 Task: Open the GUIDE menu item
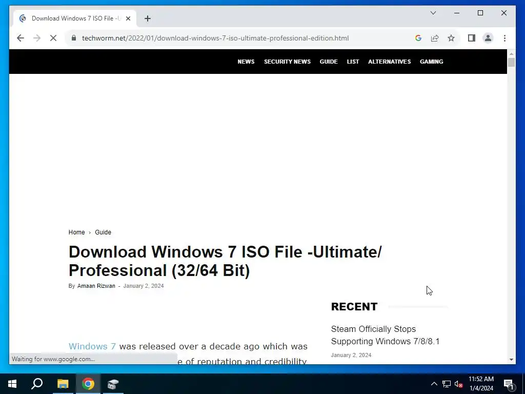[329, 62]
